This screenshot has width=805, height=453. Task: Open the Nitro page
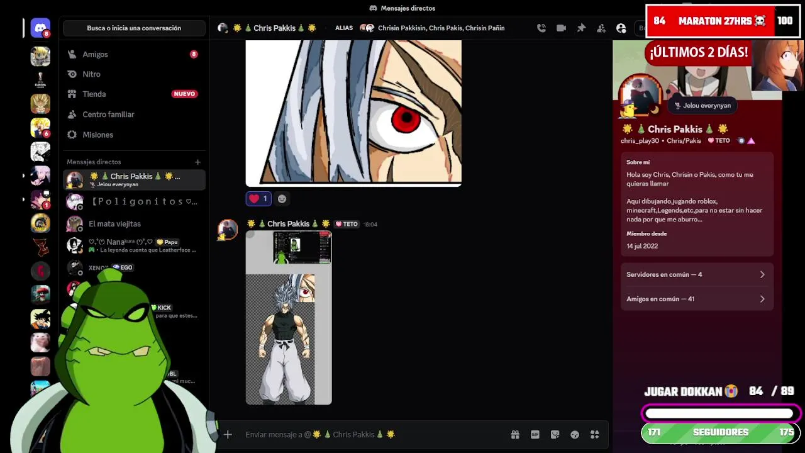point(134,74)
